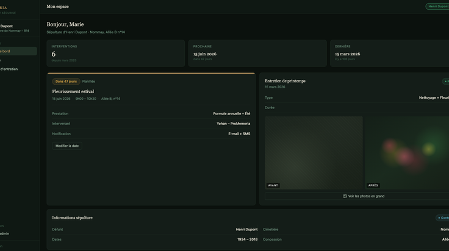Click the Type row in 'Entretien de printemps'
The image size is (449, 251).
[357, 97]
